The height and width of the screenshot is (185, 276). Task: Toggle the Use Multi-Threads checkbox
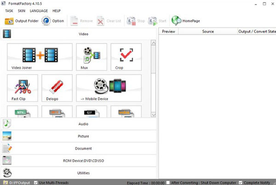click(36, 182)
